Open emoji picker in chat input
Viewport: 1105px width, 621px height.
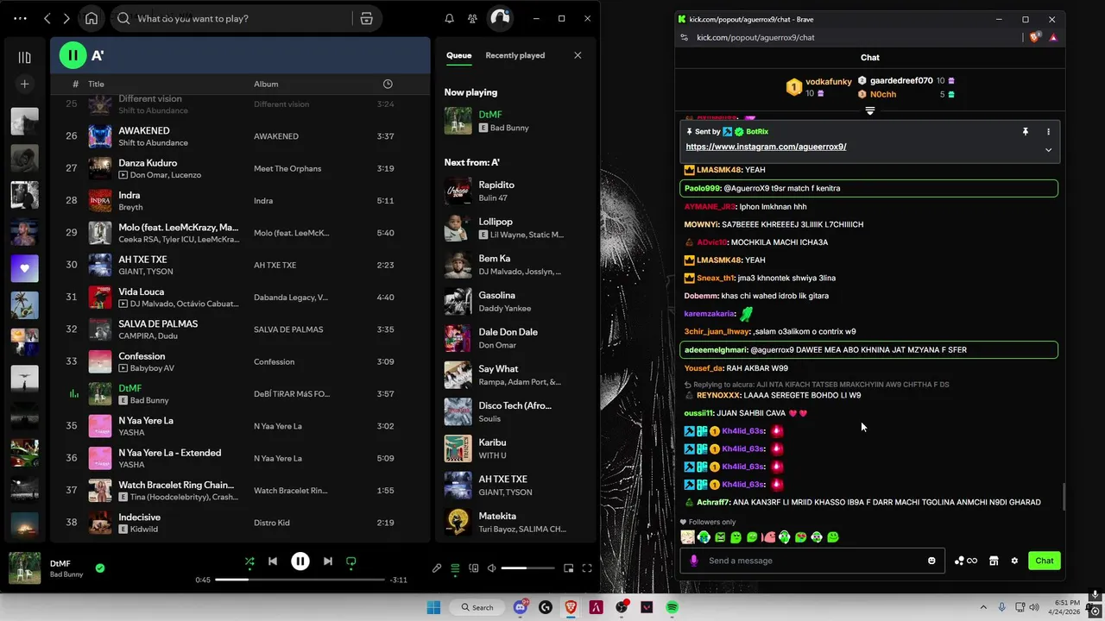(931, 561)
